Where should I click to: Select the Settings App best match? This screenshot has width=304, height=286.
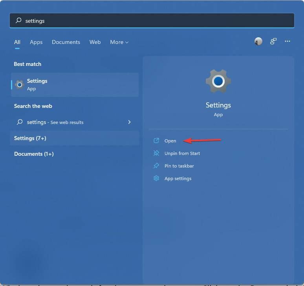pyautogui.click(x=75, y=85)
